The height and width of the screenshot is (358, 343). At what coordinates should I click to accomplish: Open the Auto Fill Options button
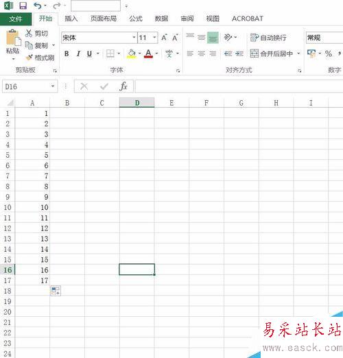pos(56,291)
